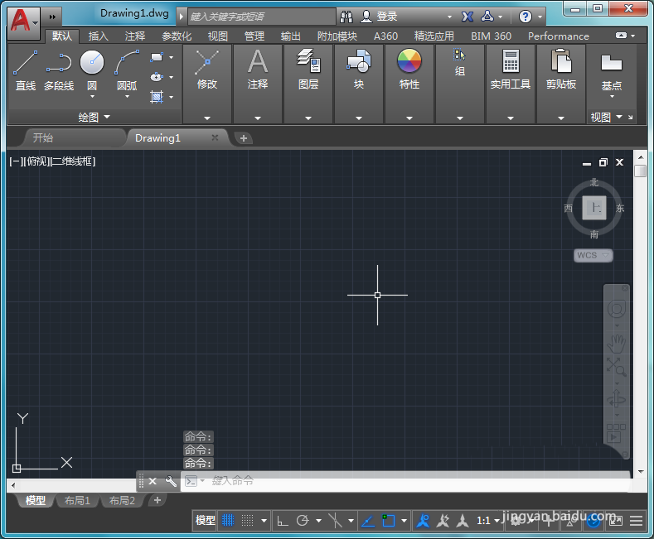Expand the Draw (绘图) panel flyout

pyautogui.click(x=94, y=117)
